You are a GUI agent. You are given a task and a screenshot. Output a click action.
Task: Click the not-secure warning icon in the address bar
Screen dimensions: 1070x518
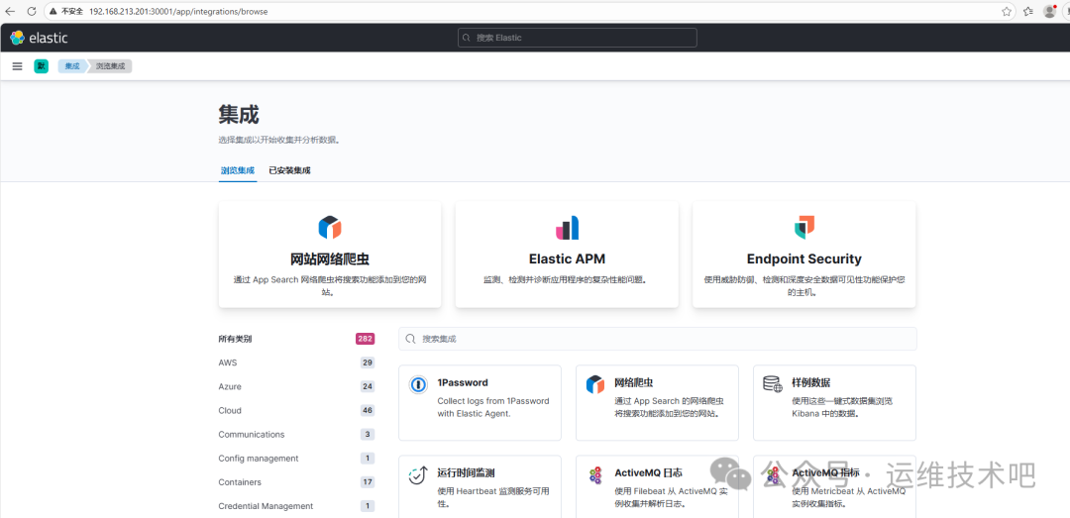coord(52,12)
